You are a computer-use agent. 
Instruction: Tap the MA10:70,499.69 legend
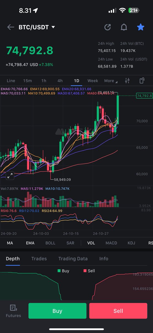click(x=41, y=93)
